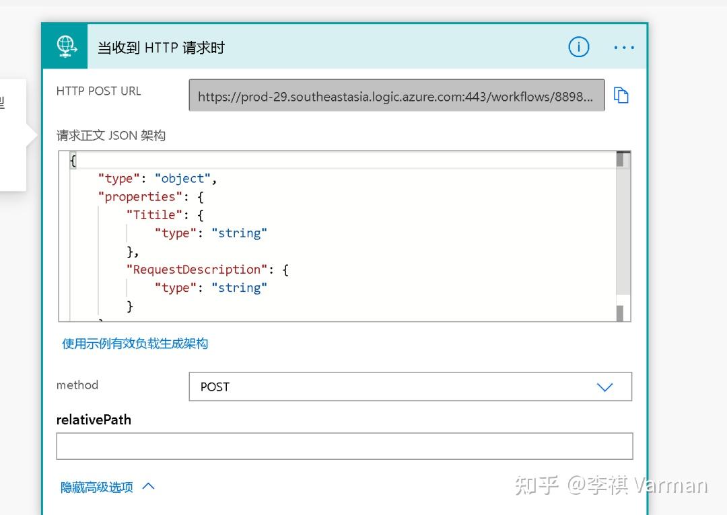Click the 'method' label

pos(77,385)
